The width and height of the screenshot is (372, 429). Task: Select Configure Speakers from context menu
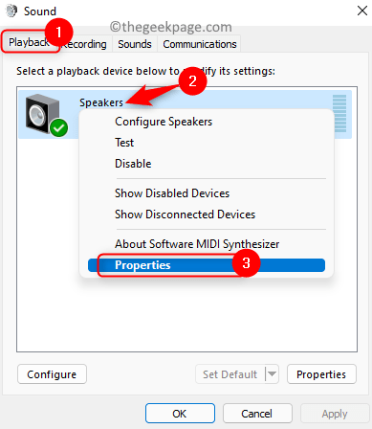[164, 122]
